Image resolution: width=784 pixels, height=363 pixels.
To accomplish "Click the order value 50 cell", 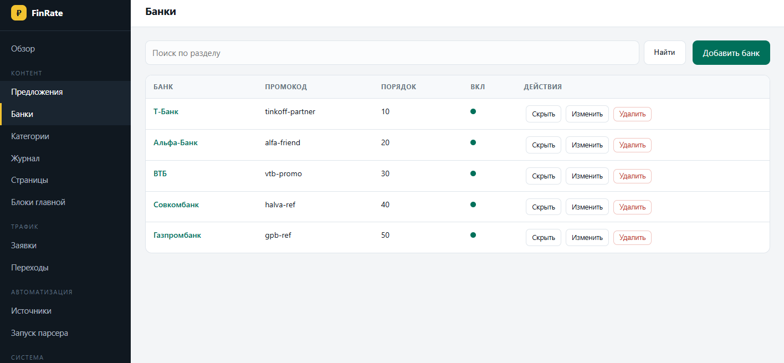I will click(385, 235).
